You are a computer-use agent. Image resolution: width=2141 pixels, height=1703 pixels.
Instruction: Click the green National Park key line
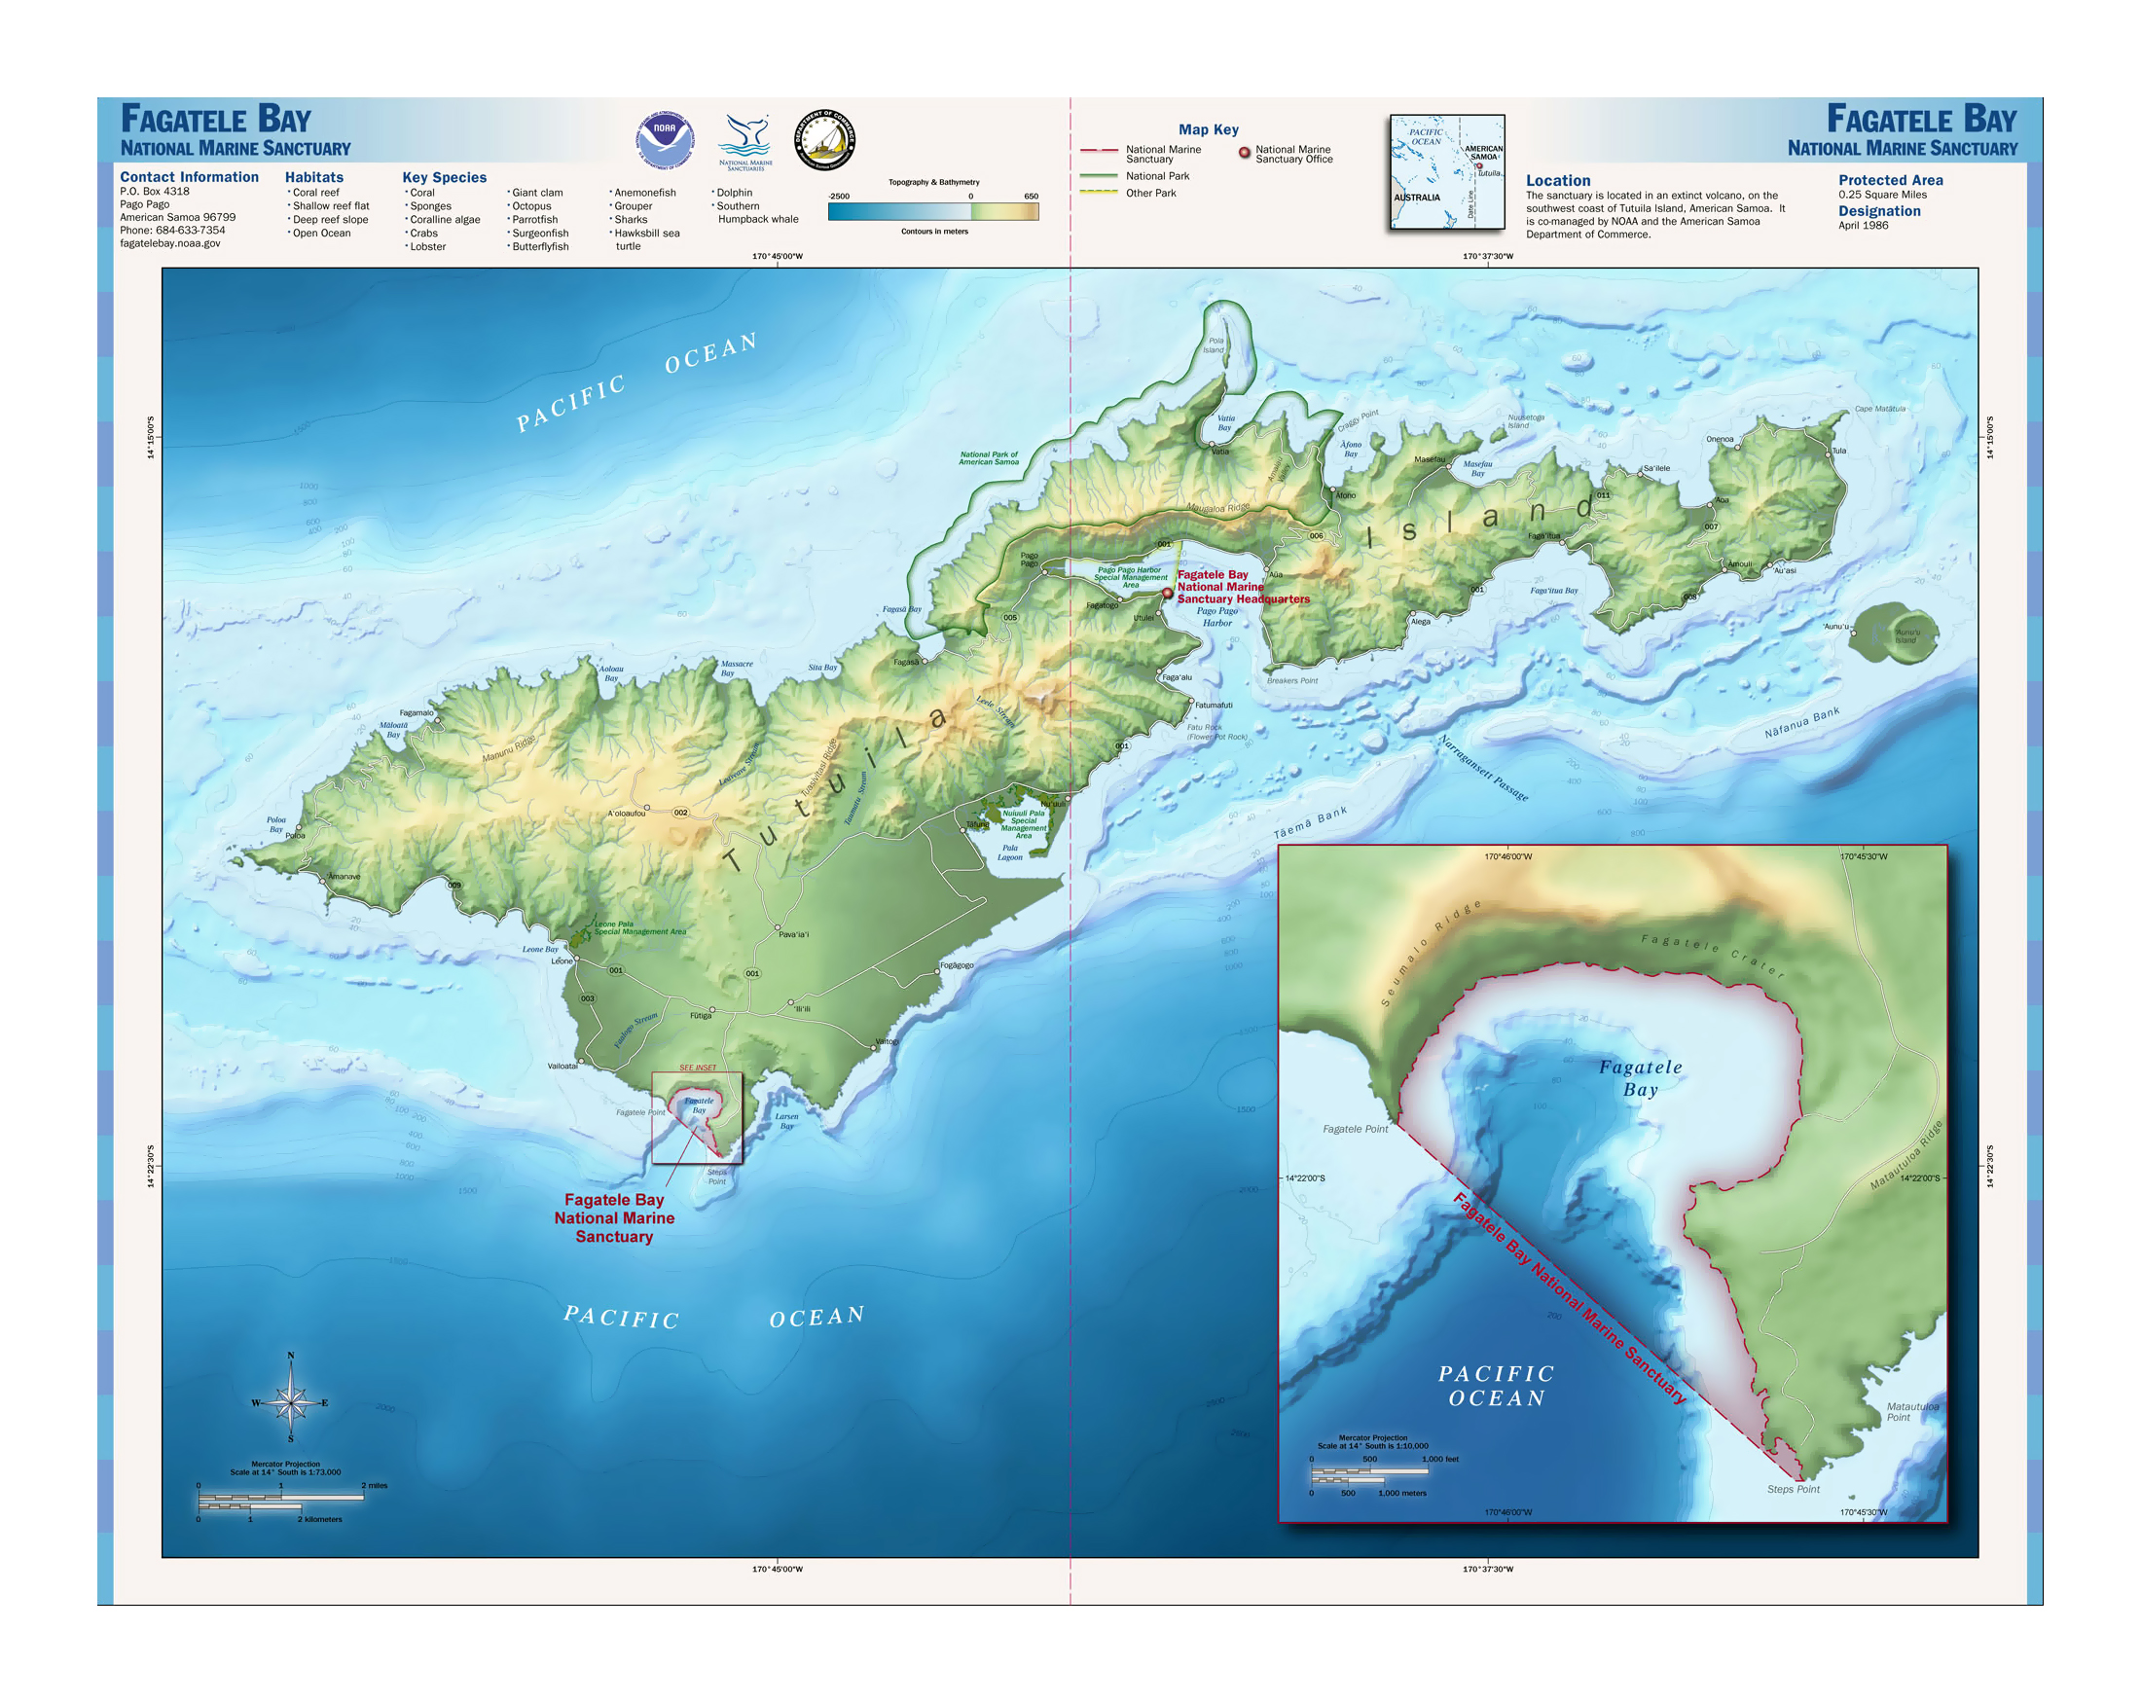(x=1099, y=176)
